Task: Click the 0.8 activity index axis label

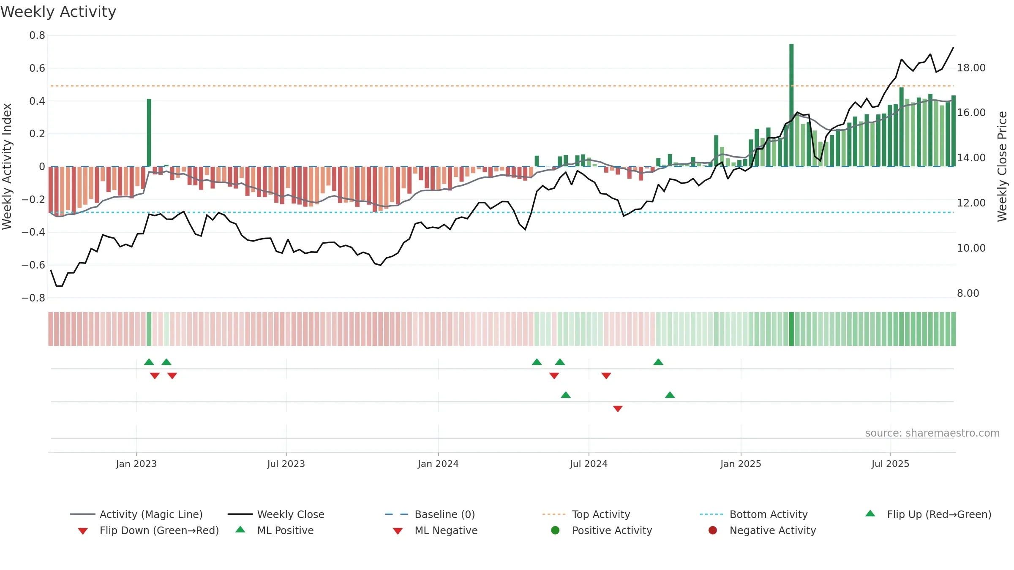Action: click(37, 35)
